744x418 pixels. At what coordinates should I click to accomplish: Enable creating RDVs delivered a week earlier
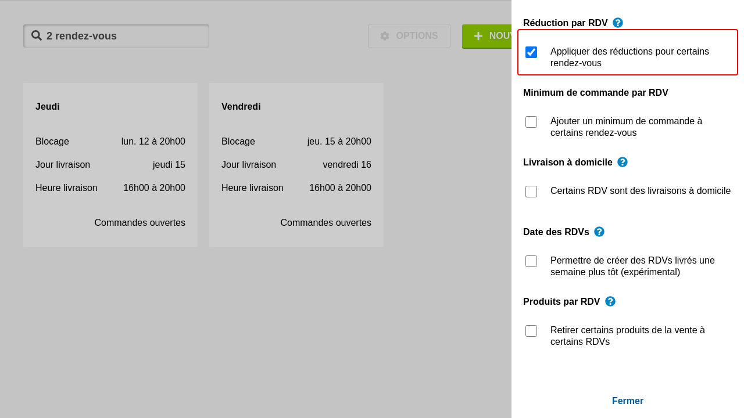pos(531,261)
